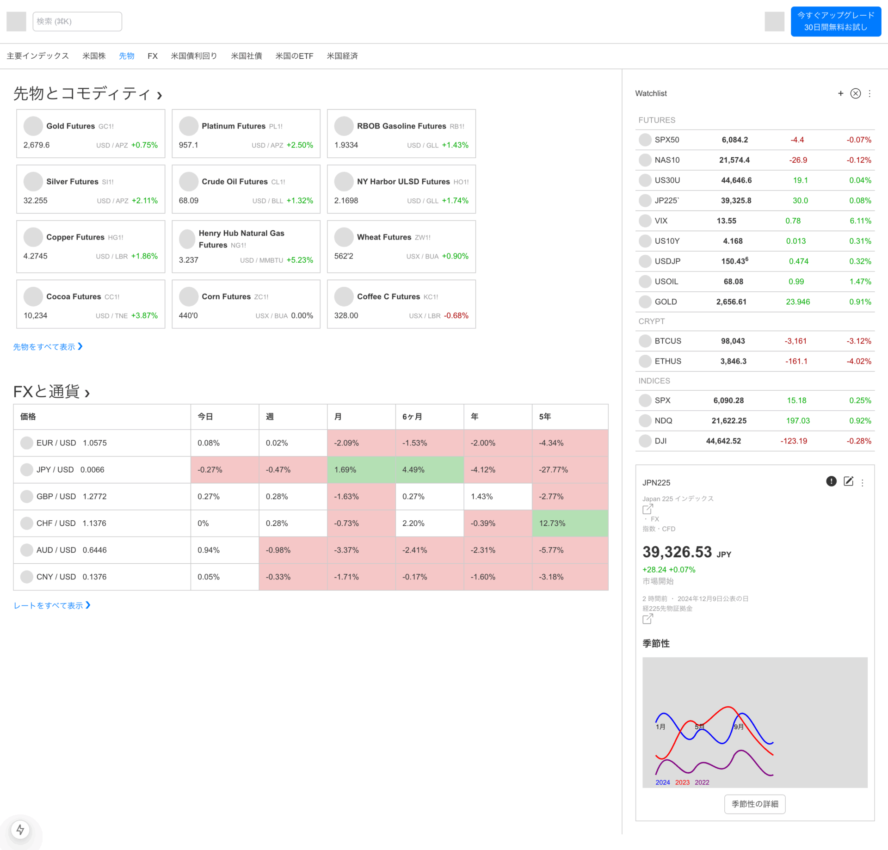
Task: Click the lightning bolt icon at bottom left
Action: click(x=20, y=829)
